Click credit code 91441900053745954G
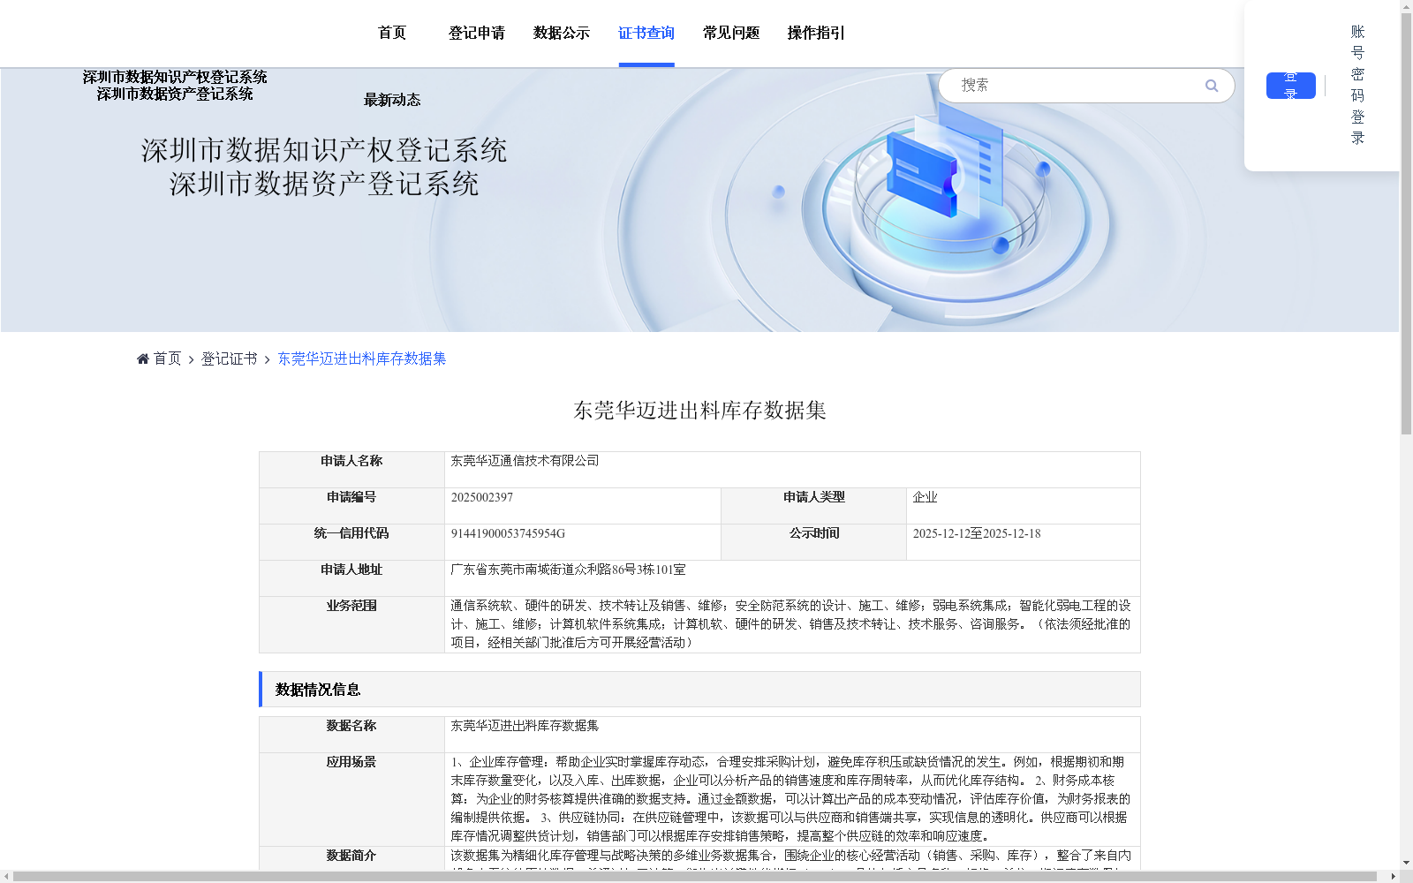This screenshot has width=1413, height=883. pyautogui.click(x=508, y=533)
